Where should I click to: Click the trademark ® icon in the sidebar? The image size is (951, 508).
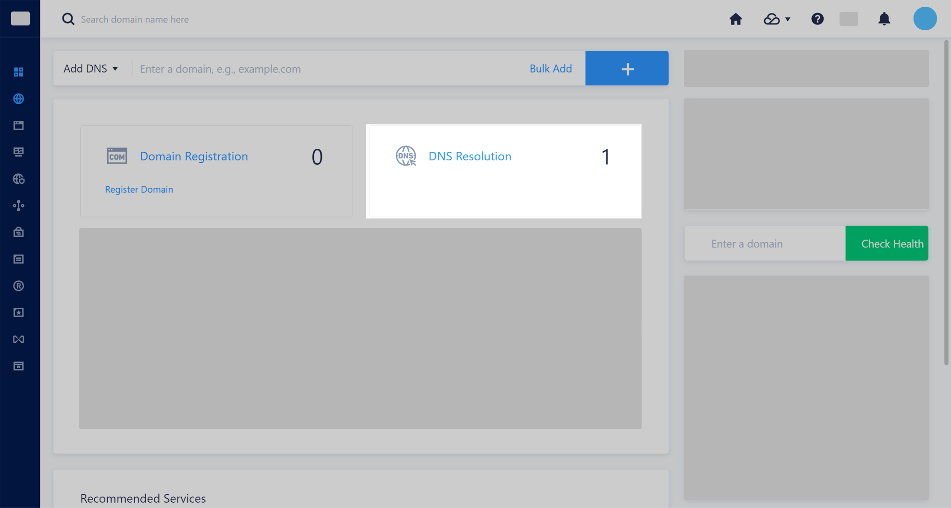[x=19, y=286]
